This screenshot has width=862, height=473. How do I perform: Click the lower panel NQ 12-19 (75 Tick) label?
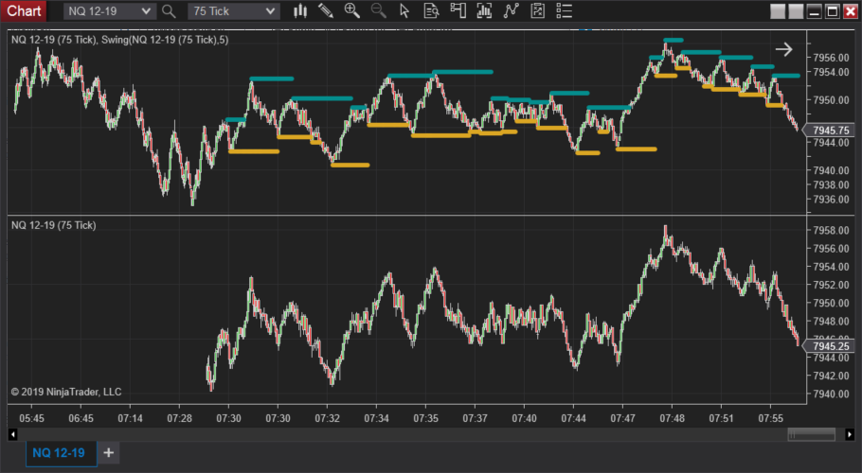(54, 225)
